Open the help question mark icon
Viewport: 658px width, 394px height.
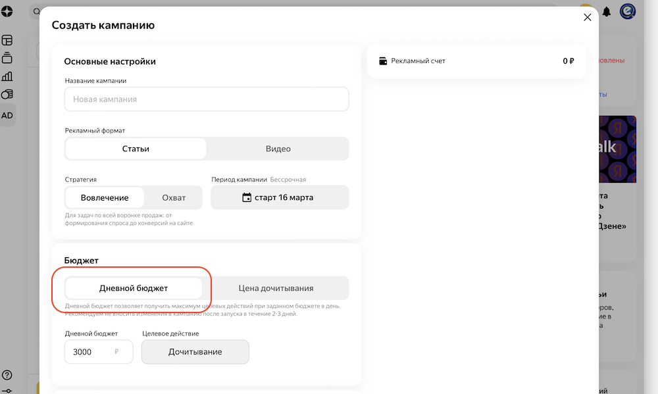pyautogui.click(x=7, y=375)
